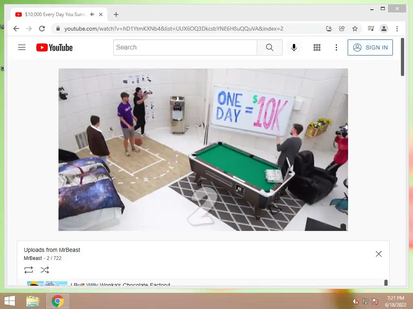
Task: View site info via the lock icon
Action: point(58,29)
